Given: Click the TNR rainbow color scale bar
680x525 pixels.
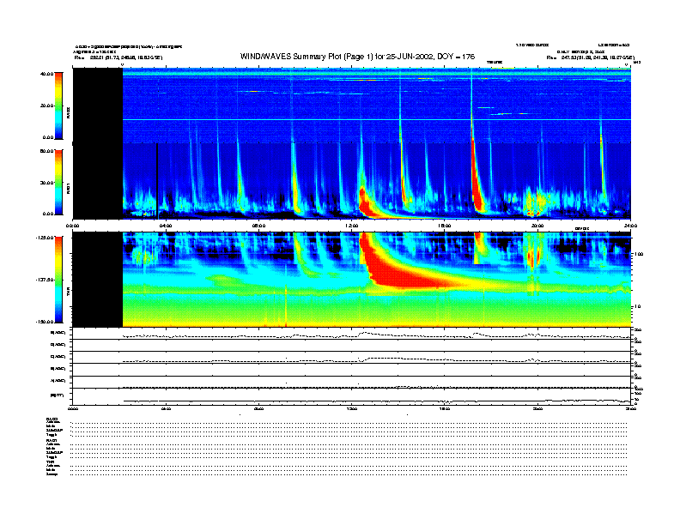Looking at the screenshot, I should click(x=58, y=280).
